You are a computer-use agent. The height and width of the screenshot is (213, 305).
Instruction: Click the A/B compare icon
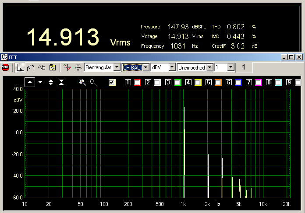click(42, 67)
